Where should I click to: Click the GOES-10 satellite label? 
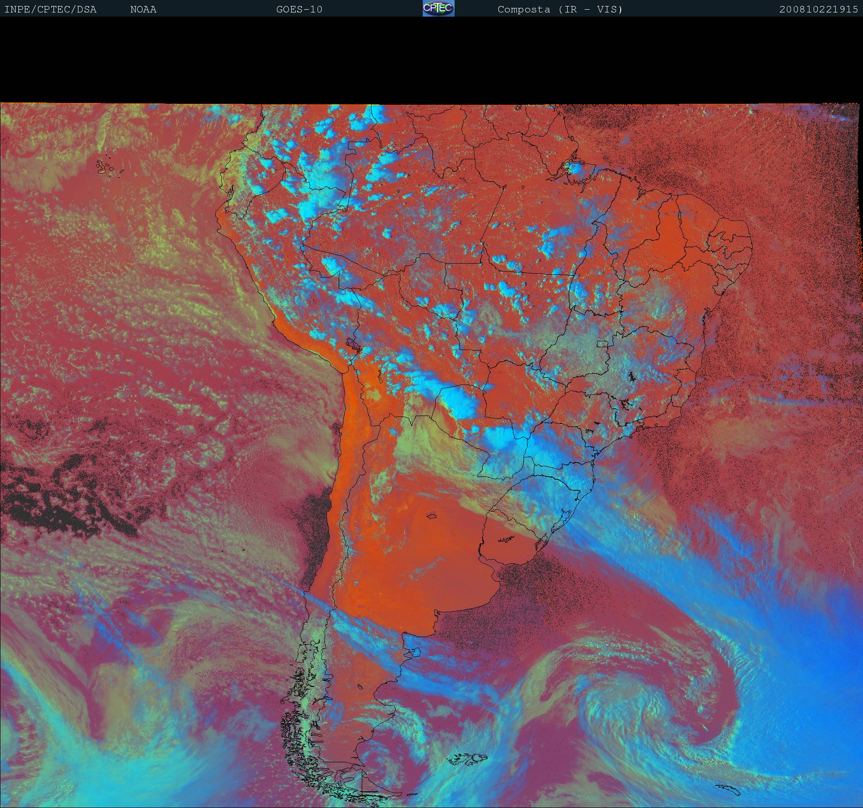[299, 9]
